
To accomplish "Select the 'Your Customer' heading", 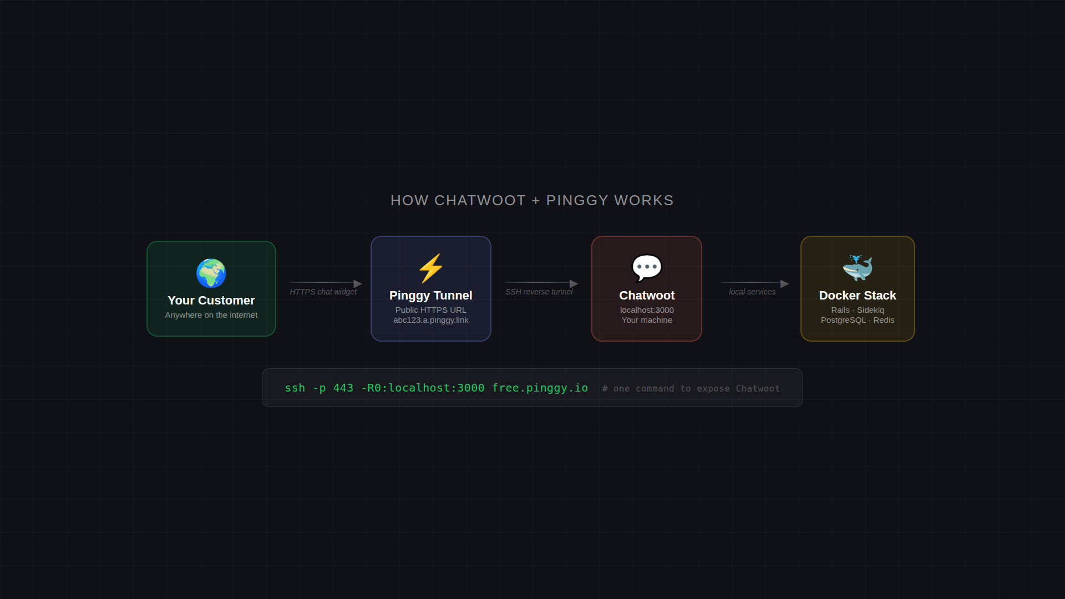I will pyautogui.click(x=211, y=301).
